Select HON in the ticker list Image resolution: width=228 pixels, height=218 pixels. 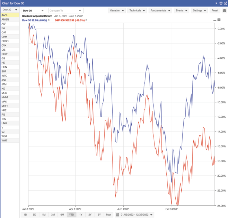pos(10,67)
